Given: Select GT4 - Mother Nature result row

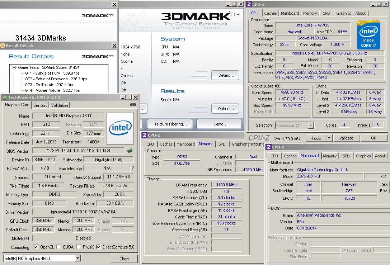Looking at the screenshot, I should tap(52, 90).
